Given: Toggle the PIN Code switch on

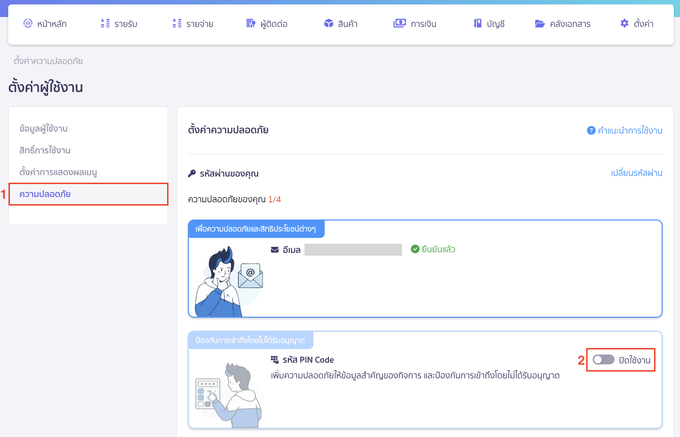Looking at the screenshot, I should 603,360.
